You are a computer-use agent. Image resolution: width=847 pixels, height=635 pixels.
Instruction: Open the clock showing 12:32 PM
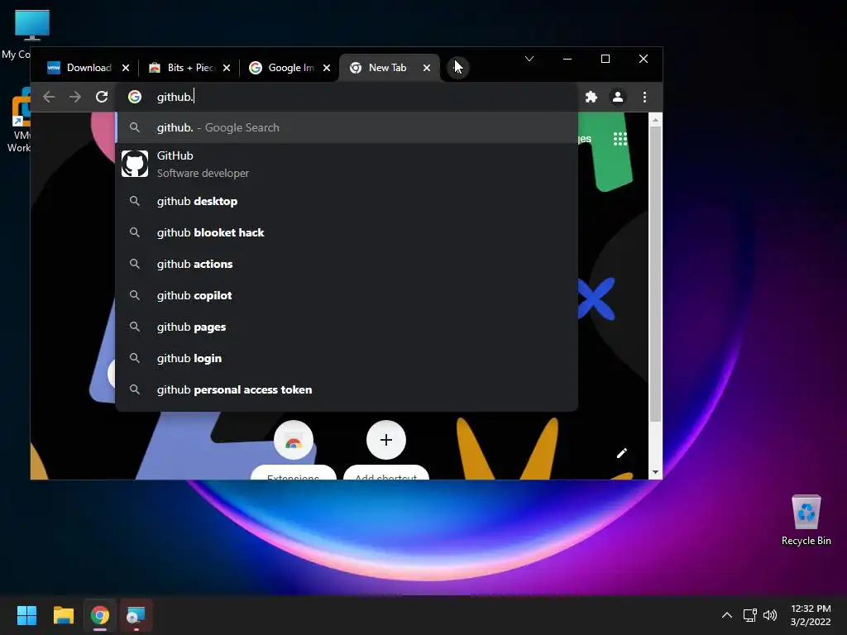[811, 615]
